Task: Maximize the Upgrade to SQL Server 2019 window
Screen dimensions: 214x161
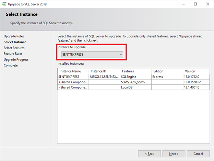Action: click(195, 4)
